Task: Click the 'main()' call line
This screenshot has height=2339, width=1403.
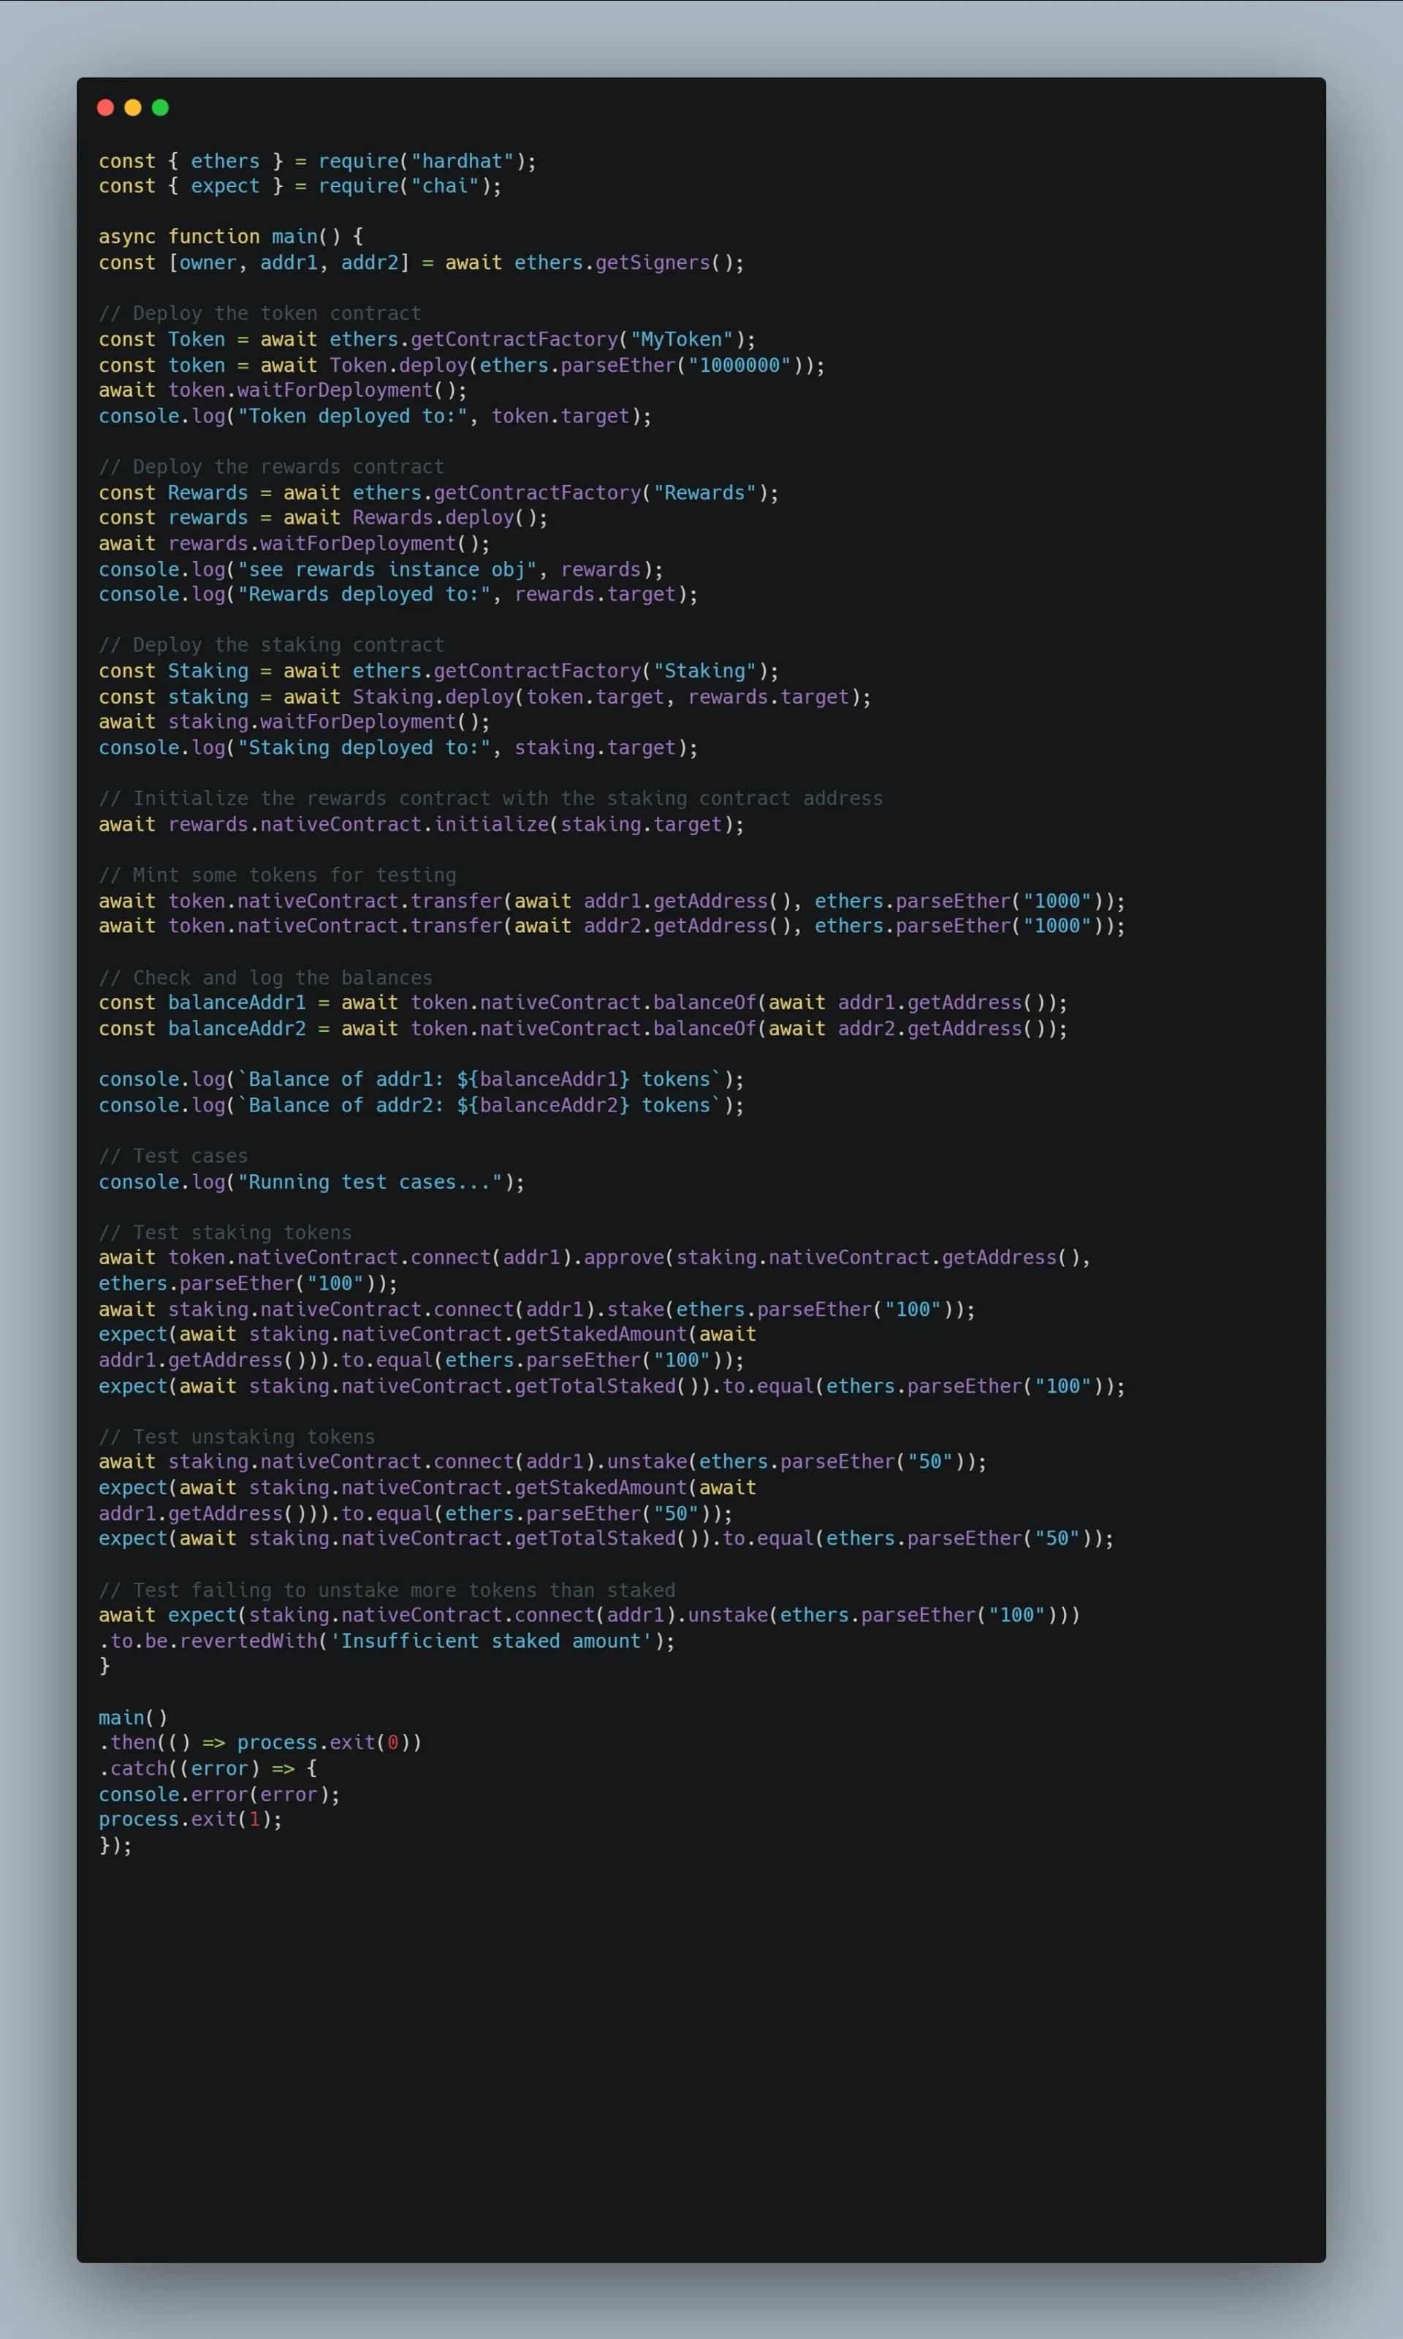Action: (x=133, y=1718)
